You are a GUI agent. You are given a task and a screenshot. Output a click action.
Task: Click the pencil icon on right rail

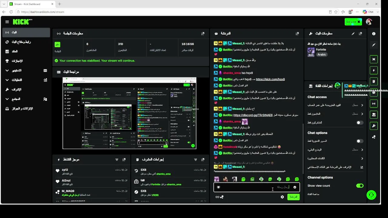(x=374, y=45)
